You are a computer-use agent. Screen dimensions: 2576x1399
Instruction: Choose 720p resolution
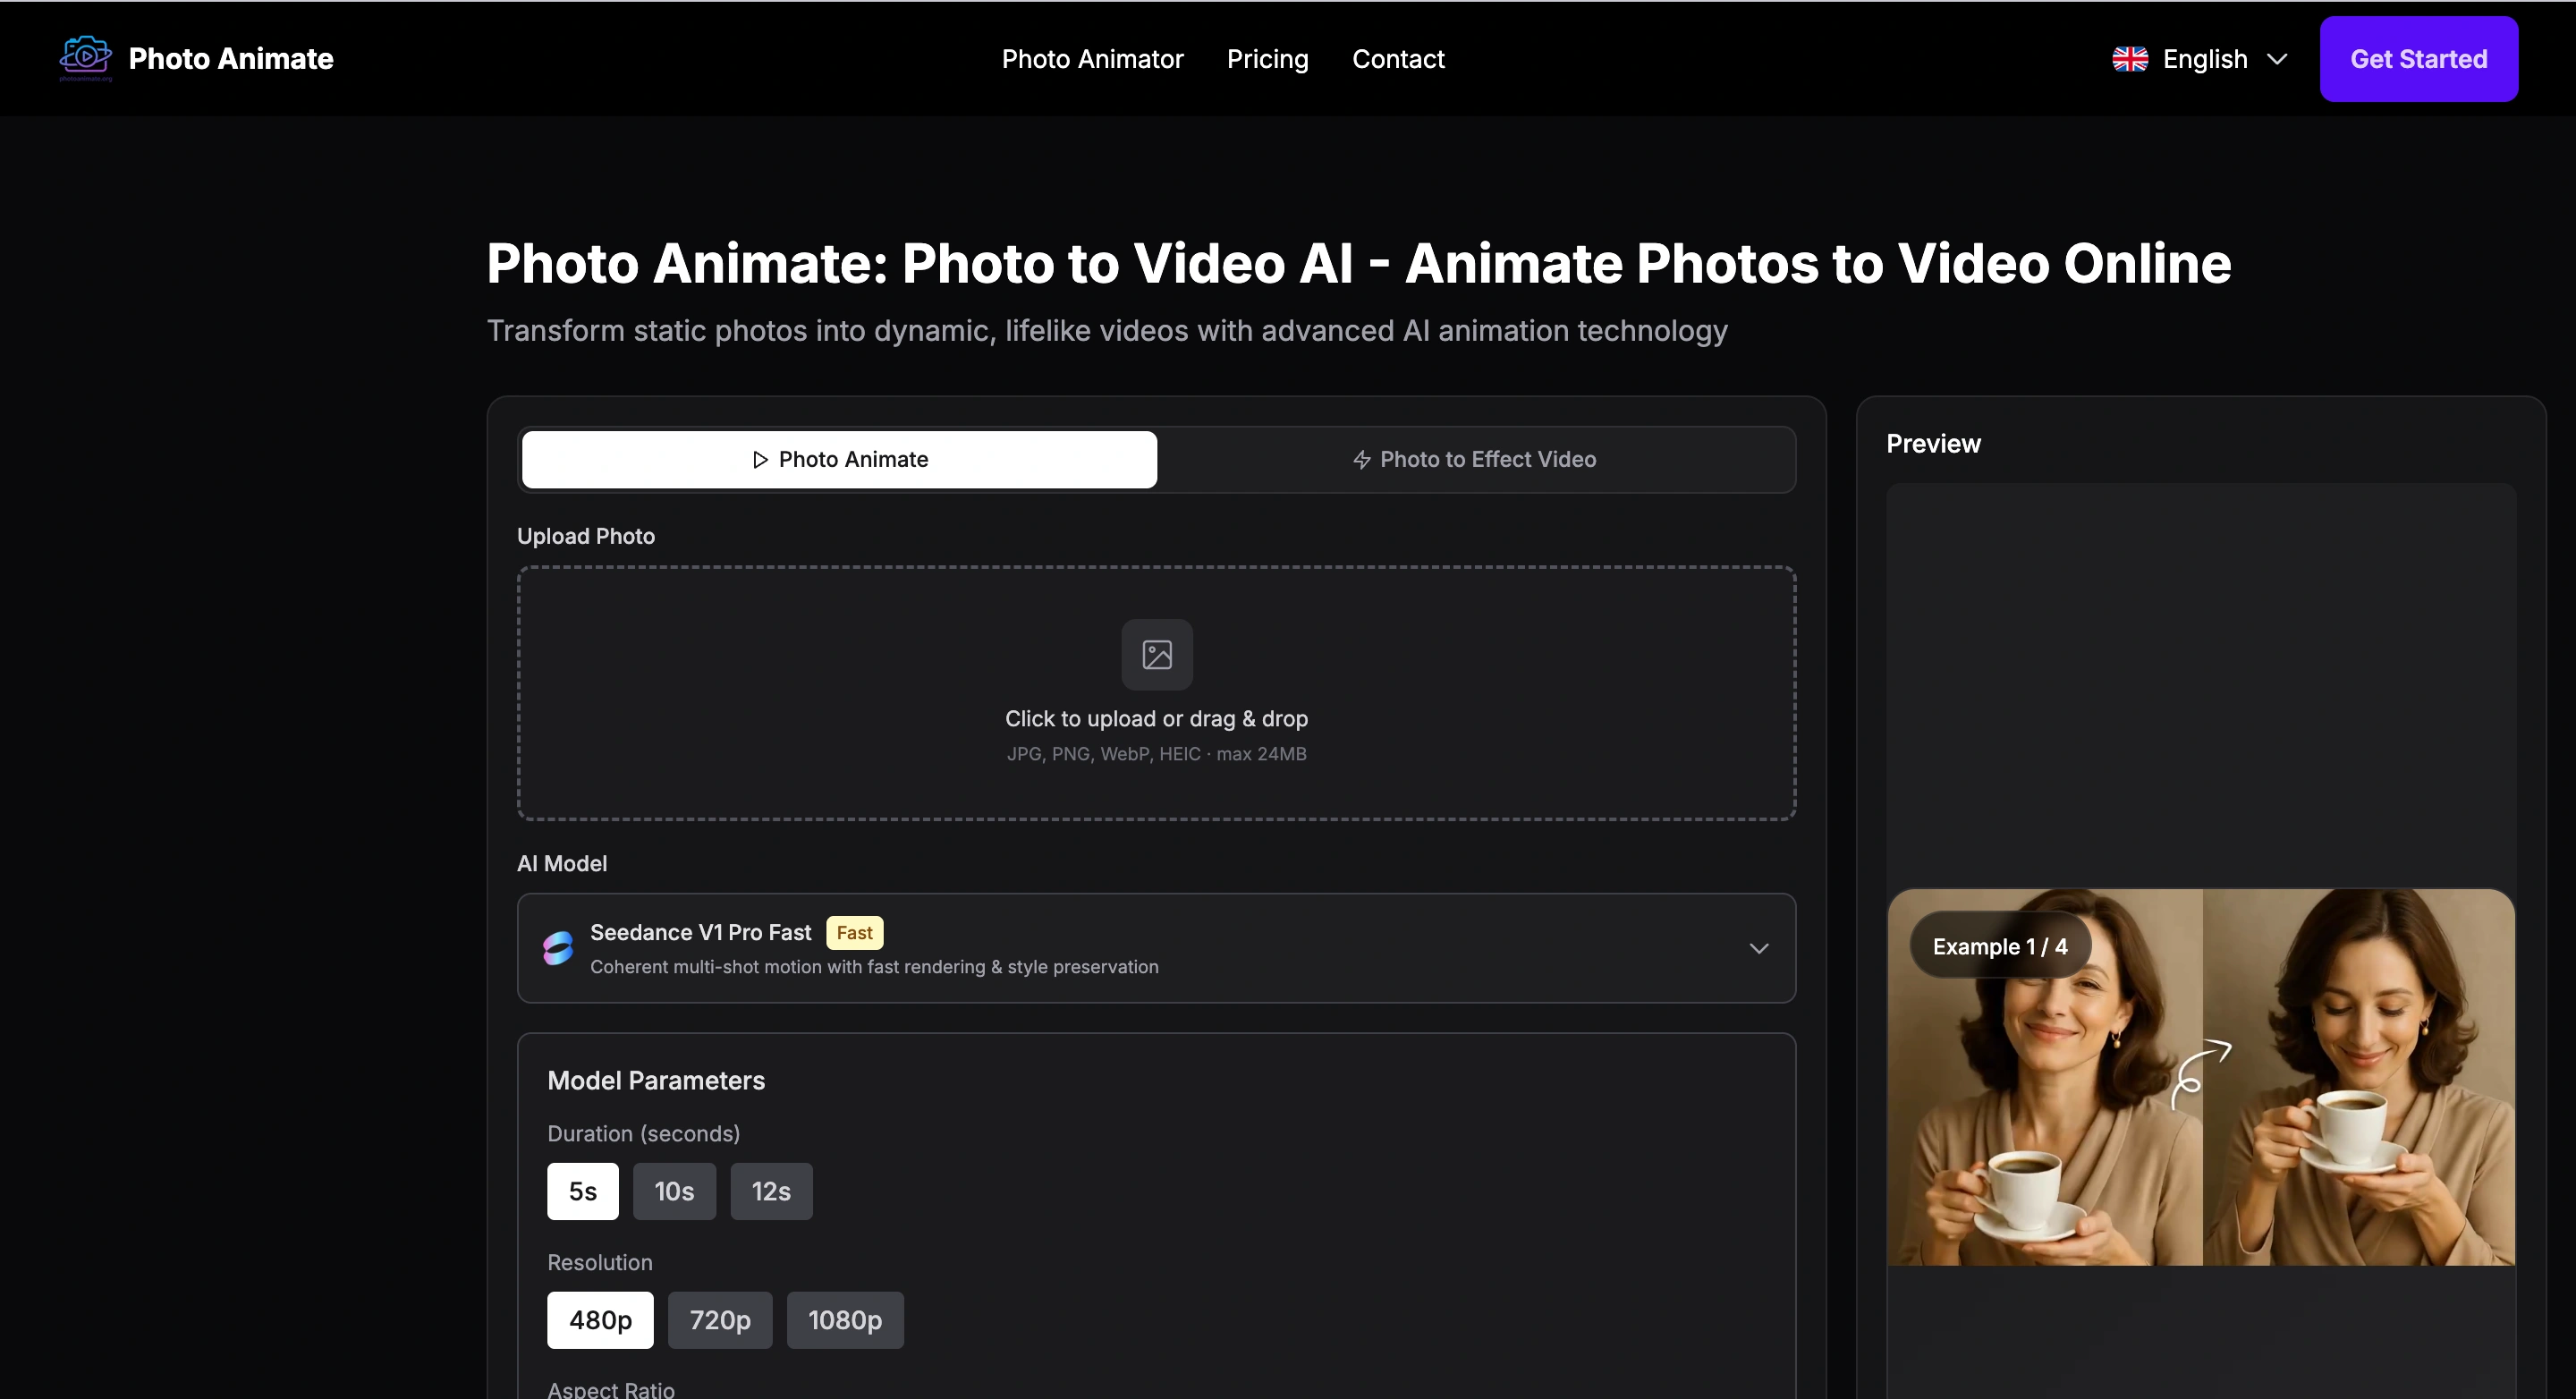click(x=719, y=1320)
